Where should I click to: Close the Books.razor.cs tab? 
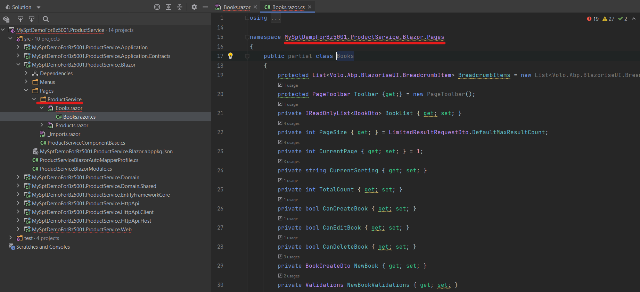[x=310, y=7]
